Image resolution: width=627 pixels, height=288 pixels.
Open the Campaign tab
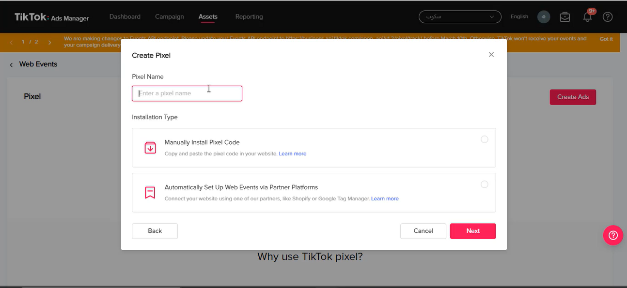170,16
